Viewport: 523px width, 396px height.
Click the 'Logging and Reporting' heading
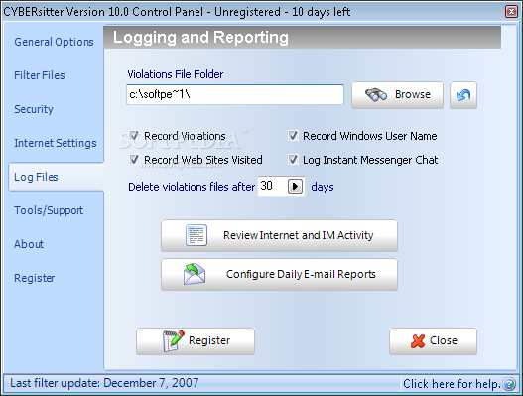(200, 38)
